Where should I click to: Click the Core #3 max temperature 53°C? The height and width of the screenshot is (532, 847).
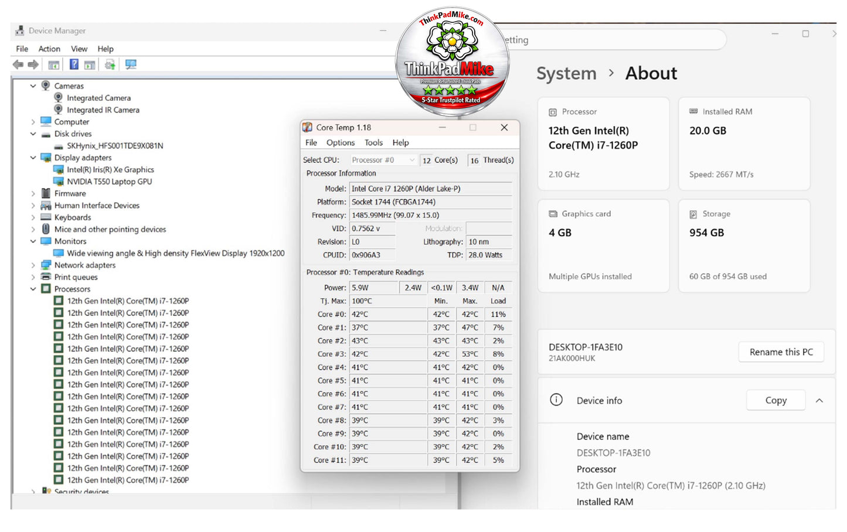470,354
